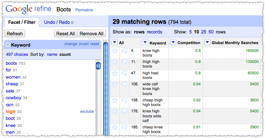Open the All column dropdown menu
This screenshot has height=138, width=265.
pyautogui.click(x=115, y=42)
